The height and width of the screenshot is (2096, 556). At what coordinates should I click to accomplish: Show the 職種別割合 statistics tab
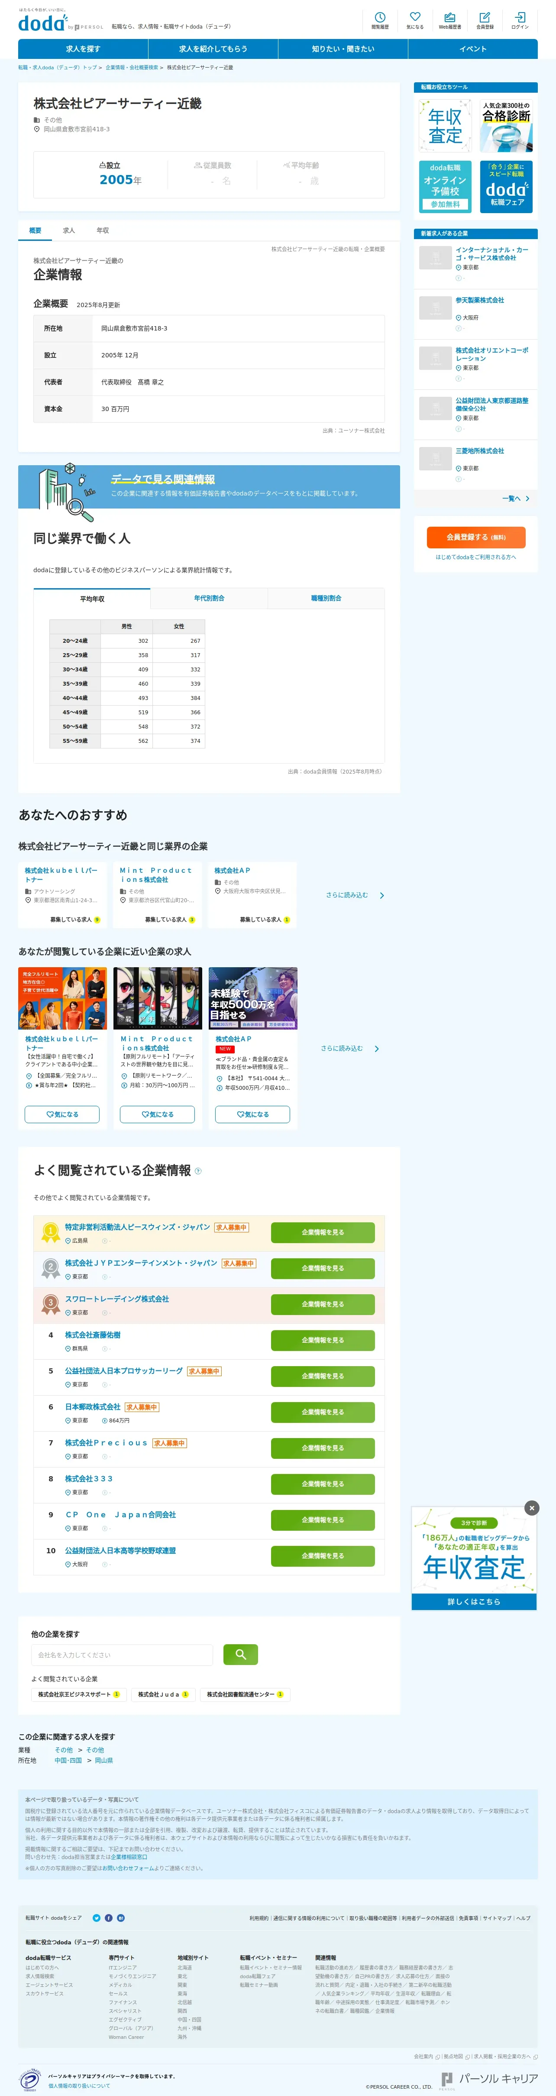pyautogui.click(x=326, y=598)
